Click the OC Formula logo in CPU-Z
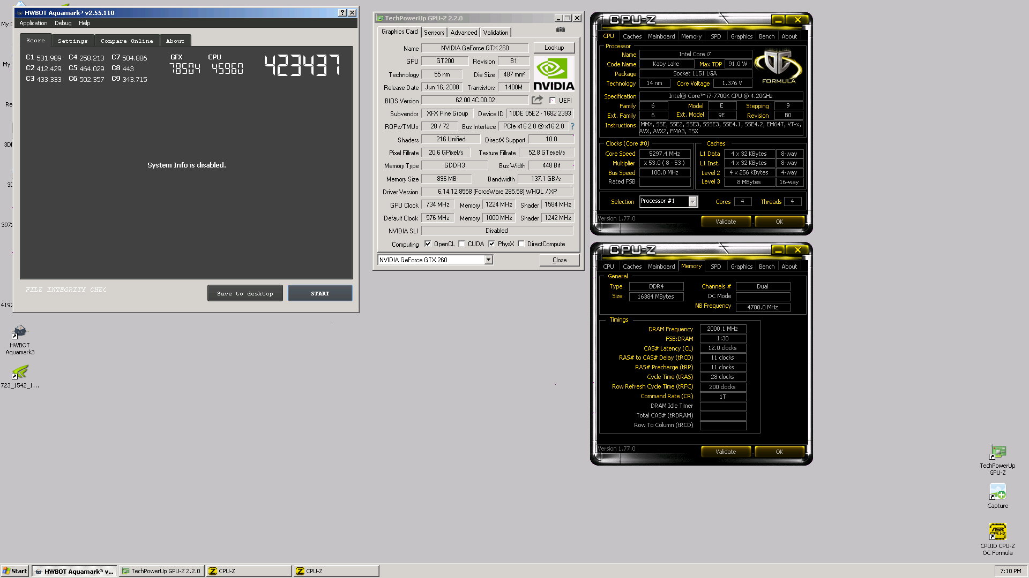 [778, 66]
